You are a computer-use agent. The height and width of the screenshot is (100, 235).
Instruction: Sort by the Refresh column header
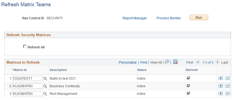coord(192,70)
